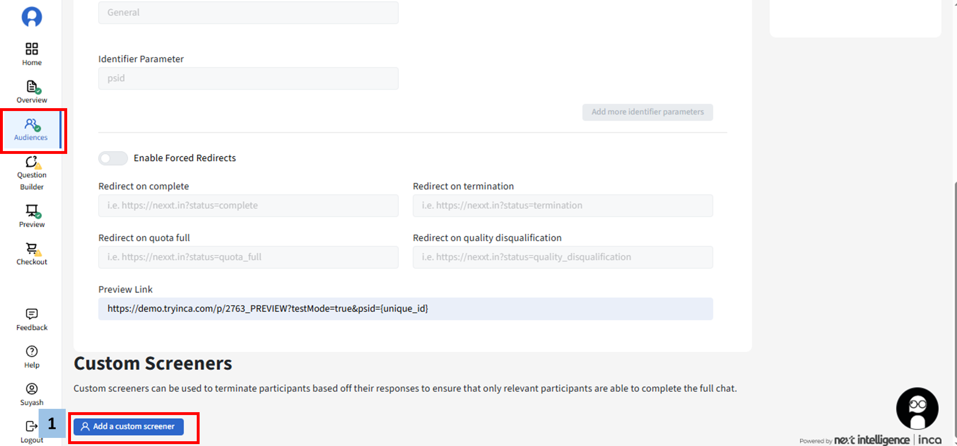Select the Preview Link URL field
This screenshot has height=446, width=957.
tap(405, 309)
